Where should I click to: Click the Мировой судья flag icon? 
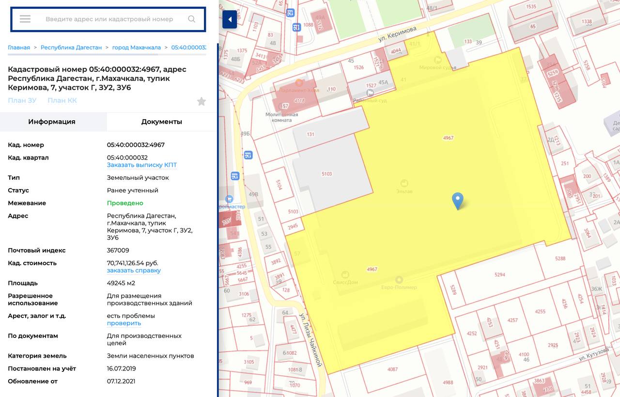tap(438, 60)
